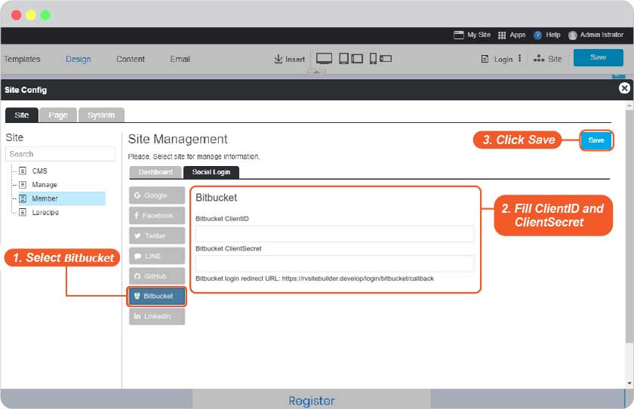Screen dimensions: 634x409
Task: Click the Insert download-arrow icon
Action: pyautogui.click(x=279, y=59)
